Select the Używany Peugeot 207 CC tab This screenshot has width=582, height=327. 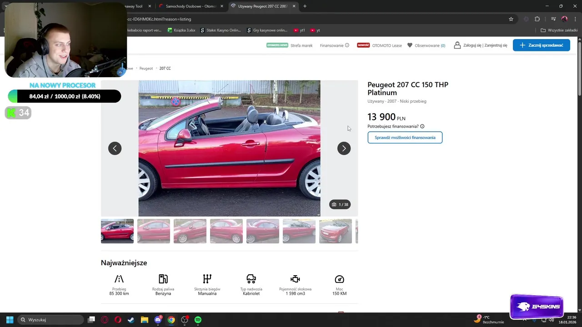(263, 6)
